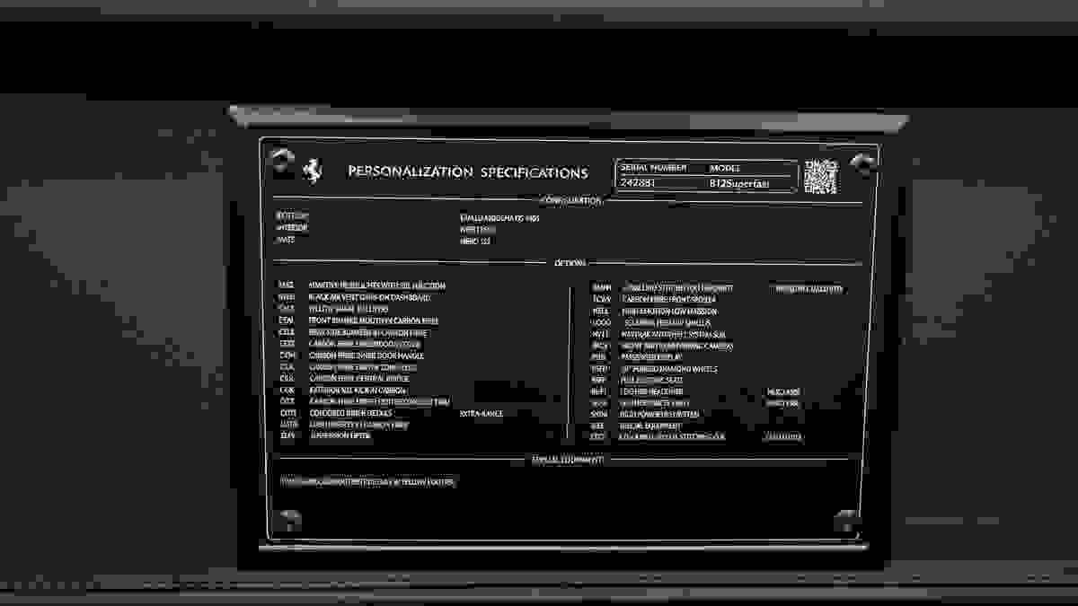1078x606 pixels.
Task: Click the bottom-left mounting screw
Action: click(289, 519)
